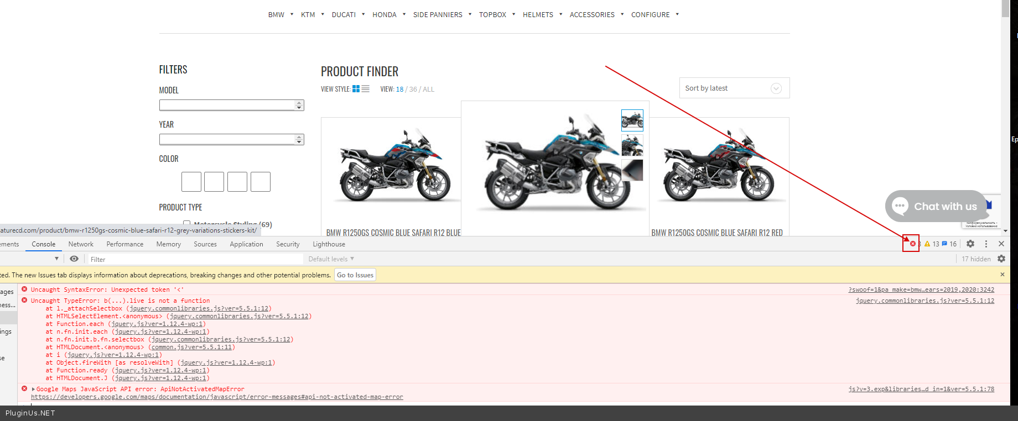Viewport: 1018px width, 421px height.
Task: Open DevTools settings gear
Action: click(x=970, y=244)
